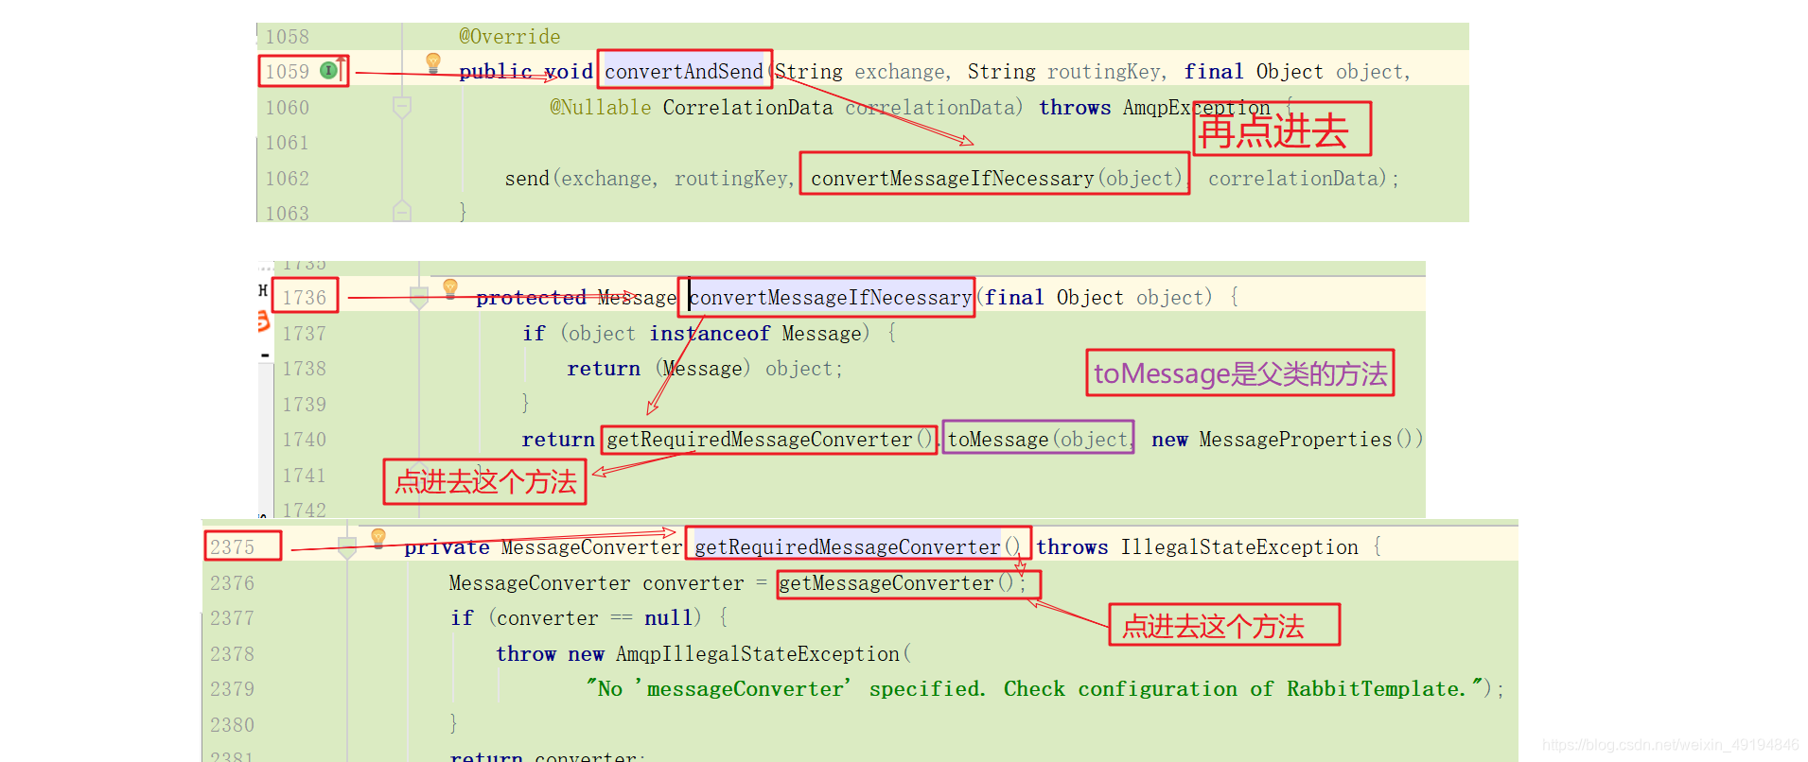Click line number 1740 in the gutter
1808x762 pixels.
coord(304,440)
